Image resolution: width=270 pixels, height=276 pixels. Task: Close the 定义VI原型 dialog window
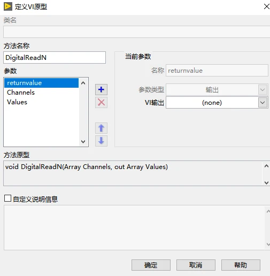pos(266,6)
